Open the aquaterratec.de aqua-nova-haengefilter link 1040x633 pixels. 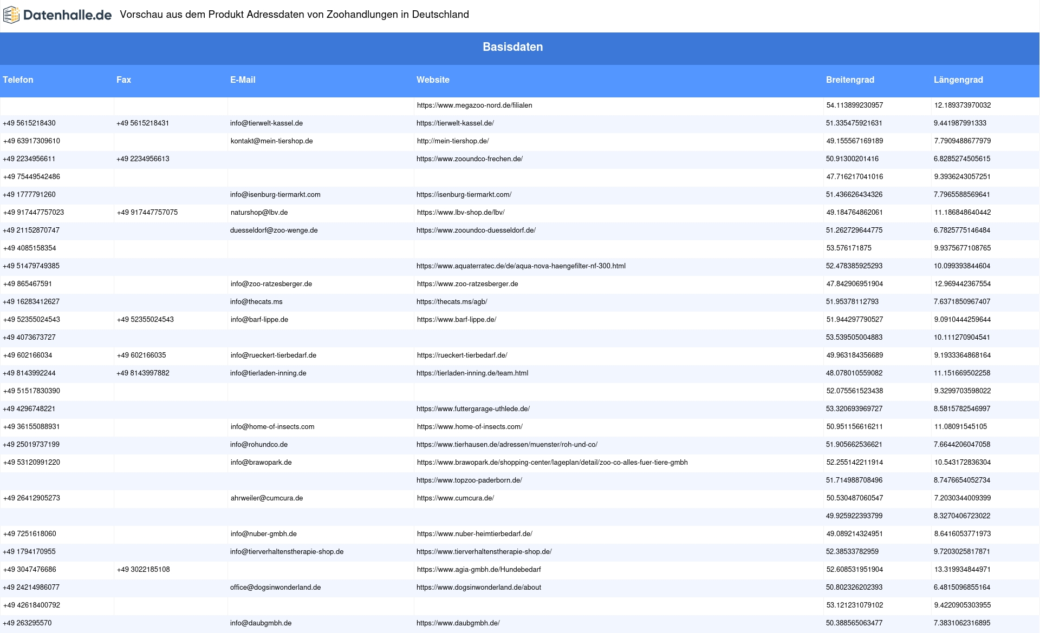[521, 266]
